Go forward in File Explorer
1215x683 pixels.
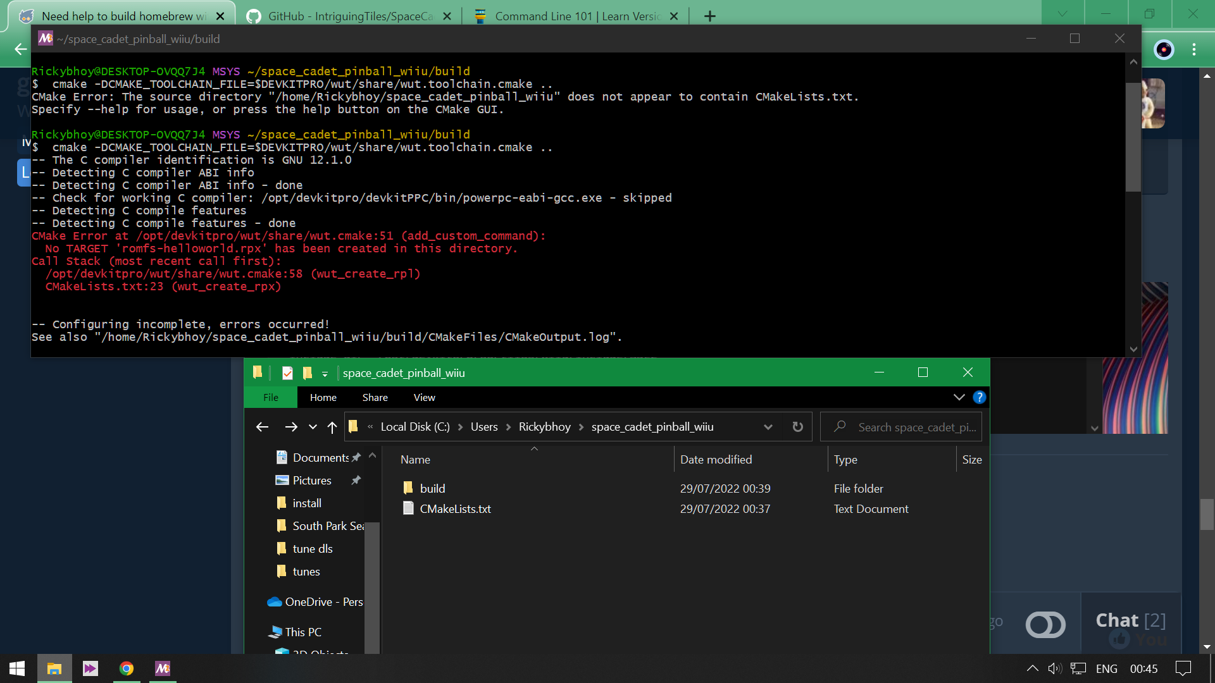[x=291, y=427]
